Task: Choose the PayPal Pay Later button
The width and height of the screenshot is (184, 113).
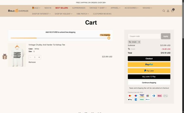Action: [149, 71]
